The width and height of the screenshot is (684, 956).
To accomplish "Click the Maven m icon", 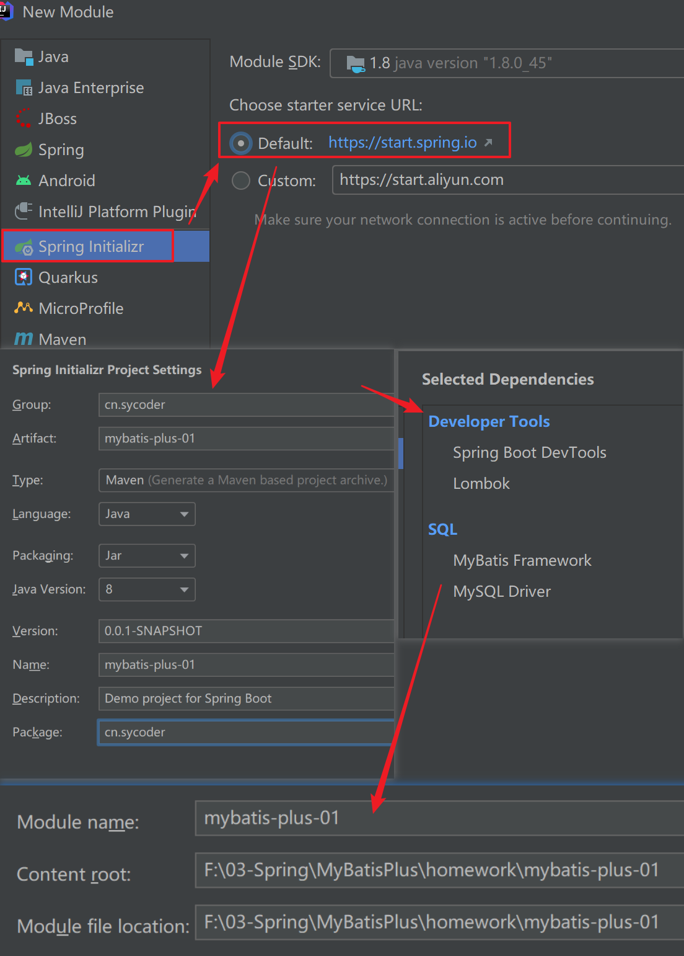I will click(x=24, y=339).
